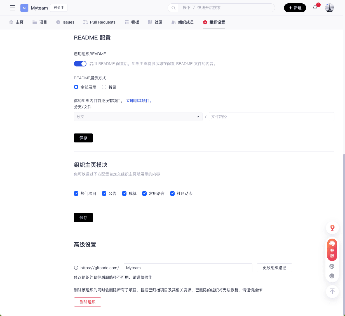The height and width of the screenshot is (316, 345).
Task: Uncheck the 热门项目 checkbox
Action: pos(76,193)
